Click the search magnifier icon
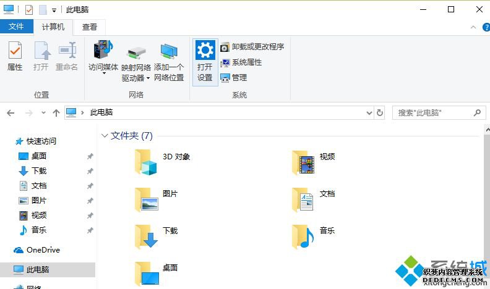The height and width of the screenshot is (289, 490). (477, 113)
